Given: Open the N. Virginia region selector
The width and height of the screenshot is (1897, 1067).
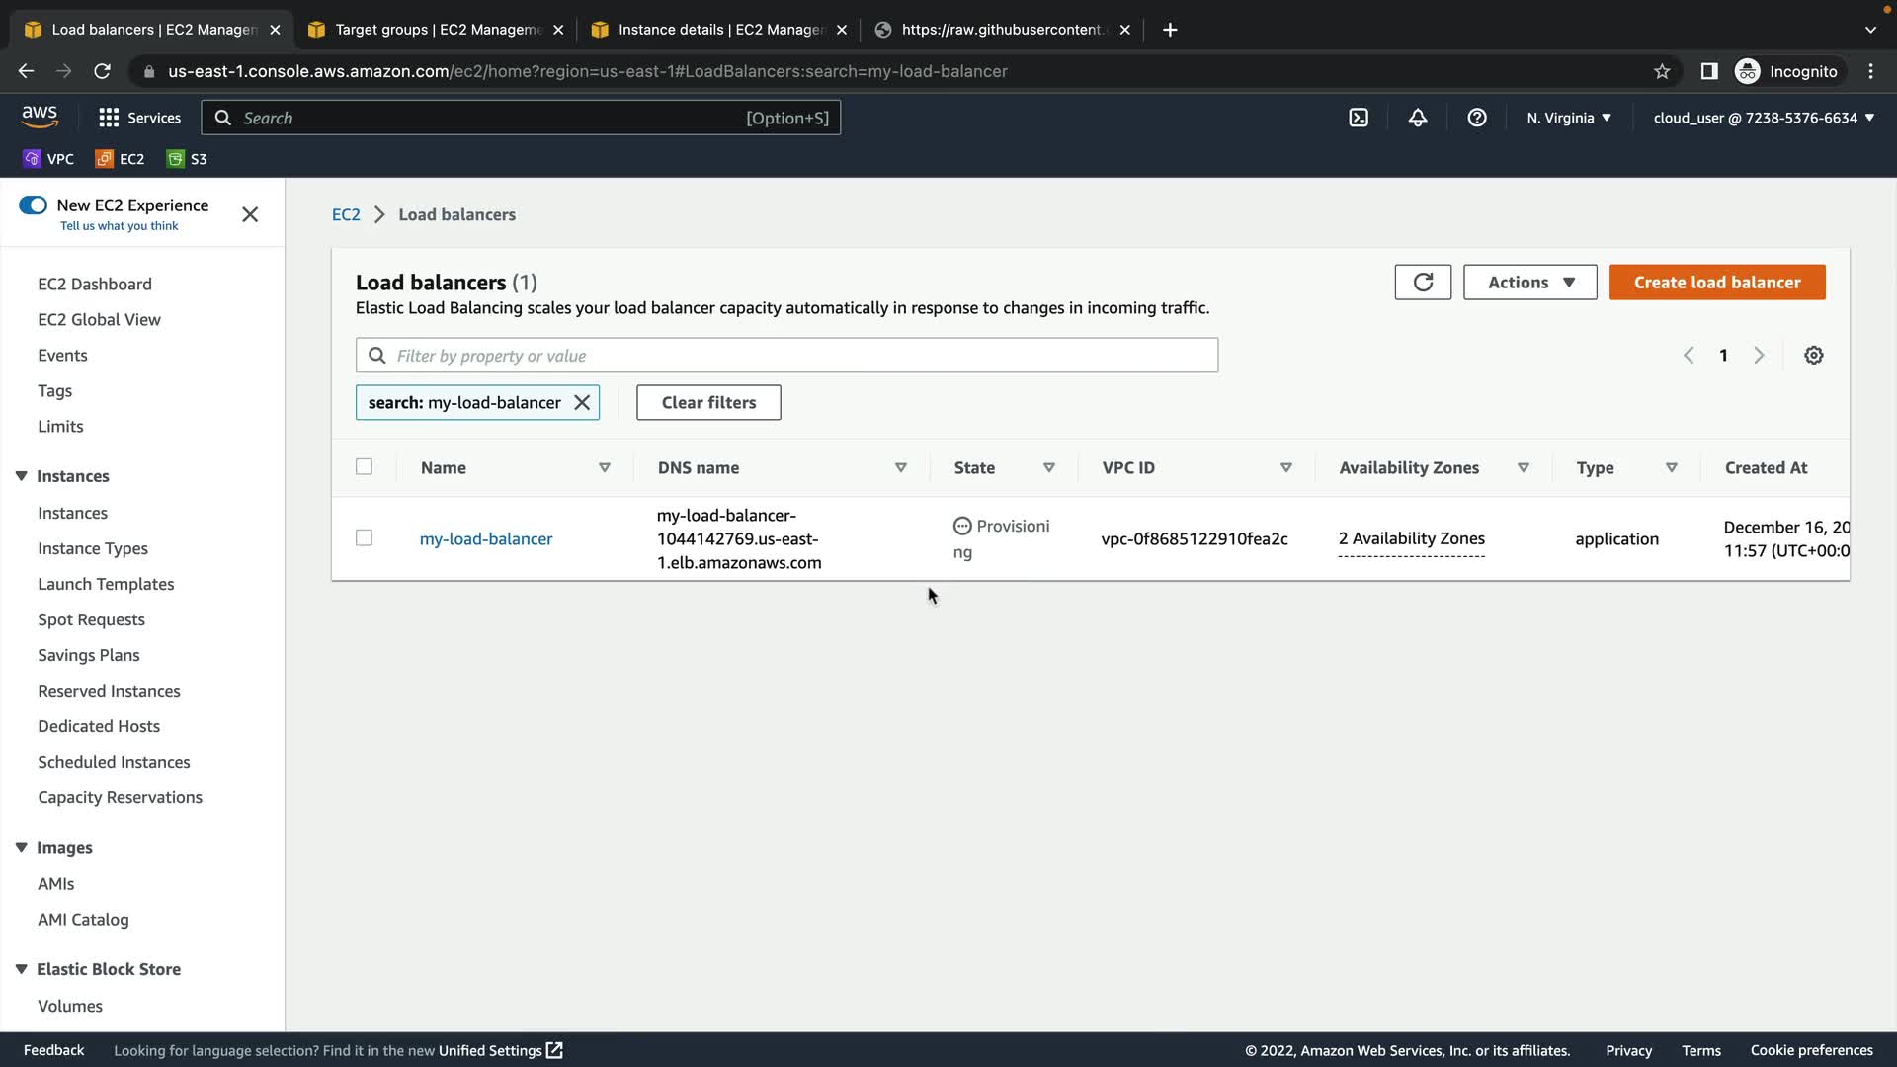Looking at the screenshot, I should pyautogui.click(x=1569, y=118).
